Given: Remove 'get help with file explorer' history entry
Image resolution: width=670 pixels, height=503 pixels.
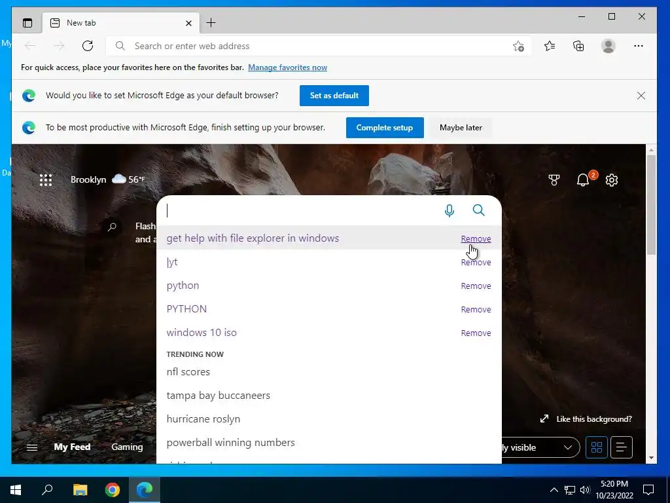Looking at the screenshot, I should click(x=476, y=238).
